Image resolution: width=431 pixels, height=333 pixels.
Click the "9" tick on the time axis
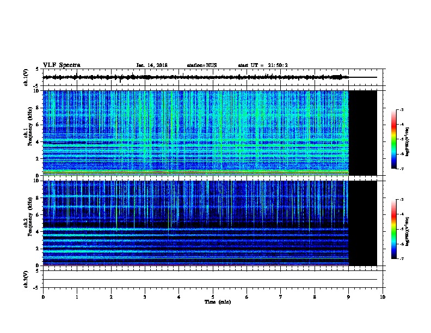pos(348,297)
